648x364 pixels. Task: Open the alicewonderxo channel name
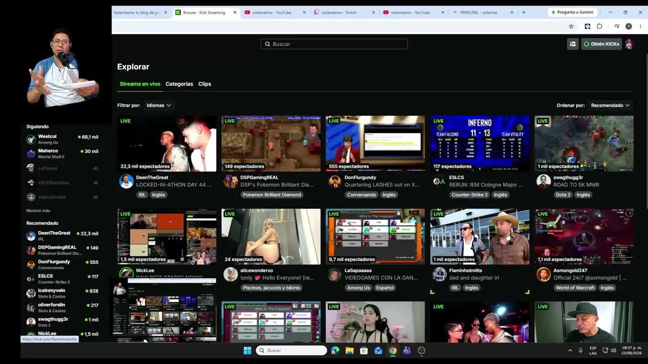pyautogui.click(x=257, y=270)
